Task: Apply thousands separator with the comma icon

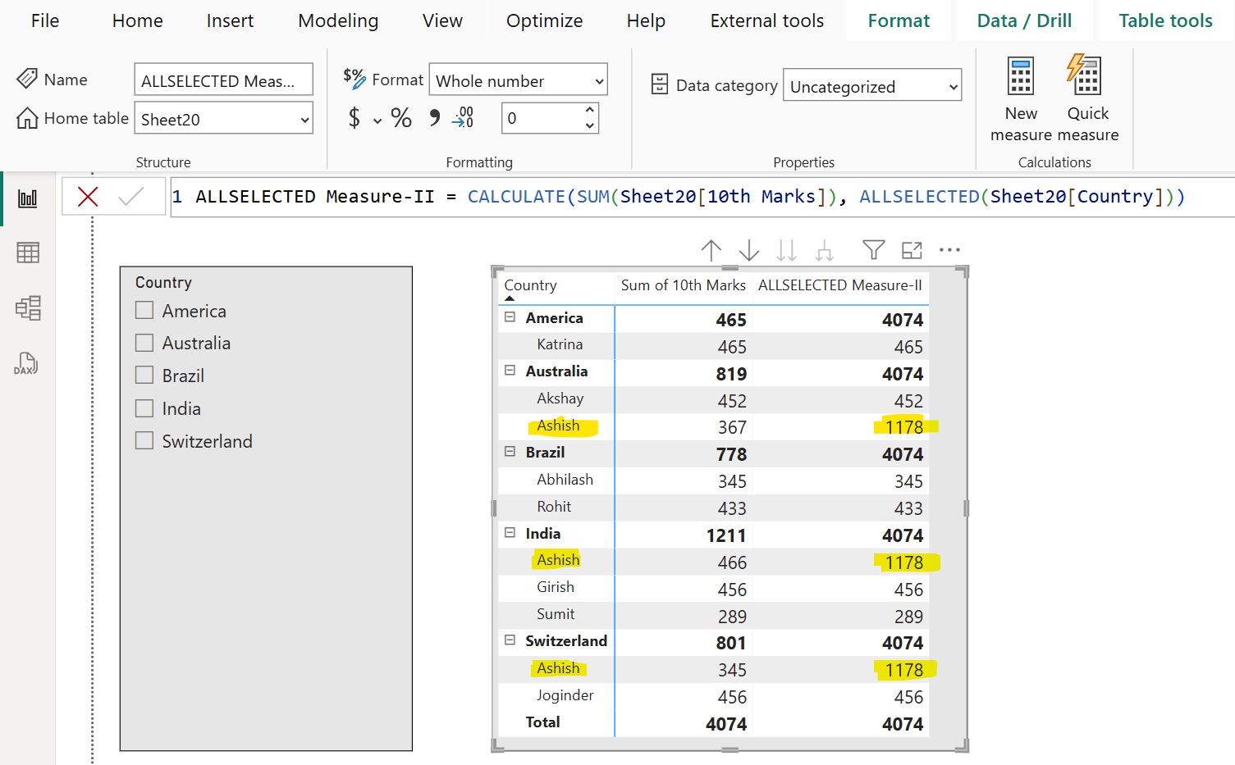Action: [x=432, y=117]
